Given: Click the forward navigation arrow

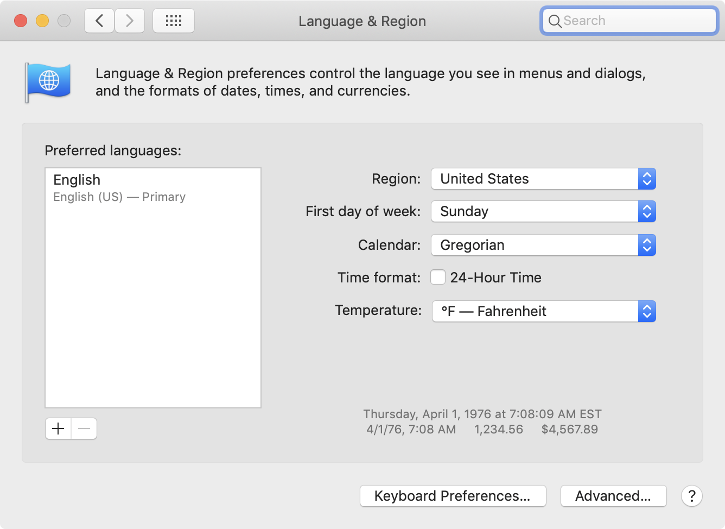Looking at the screenshot, I should (130, 20).
